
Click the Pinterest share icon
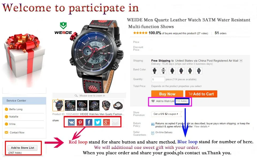click(x=80, y=122)
